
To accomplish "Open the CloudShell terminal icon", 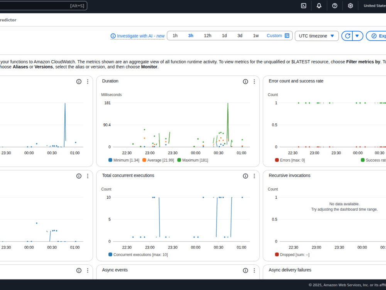I will click(303, 6).
